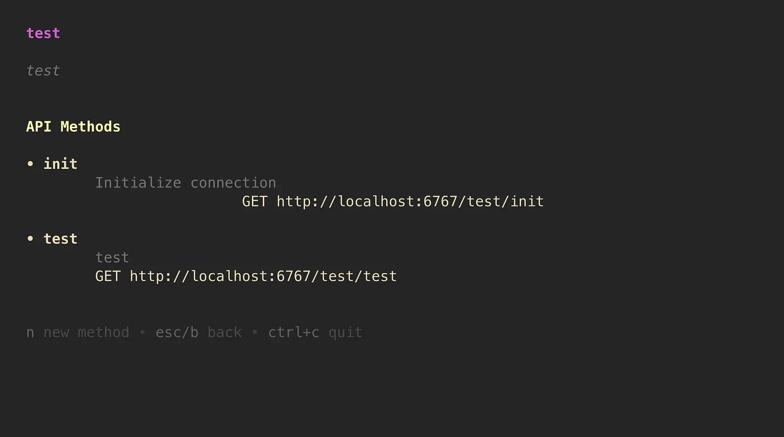
Task: Click the "back" footer hint
Action: 224,333
